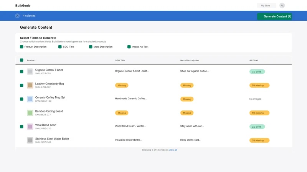The height and width of the screenshot is (172, 307).
Task: Click the Generate Content (4) button
Action: point(274,16)
